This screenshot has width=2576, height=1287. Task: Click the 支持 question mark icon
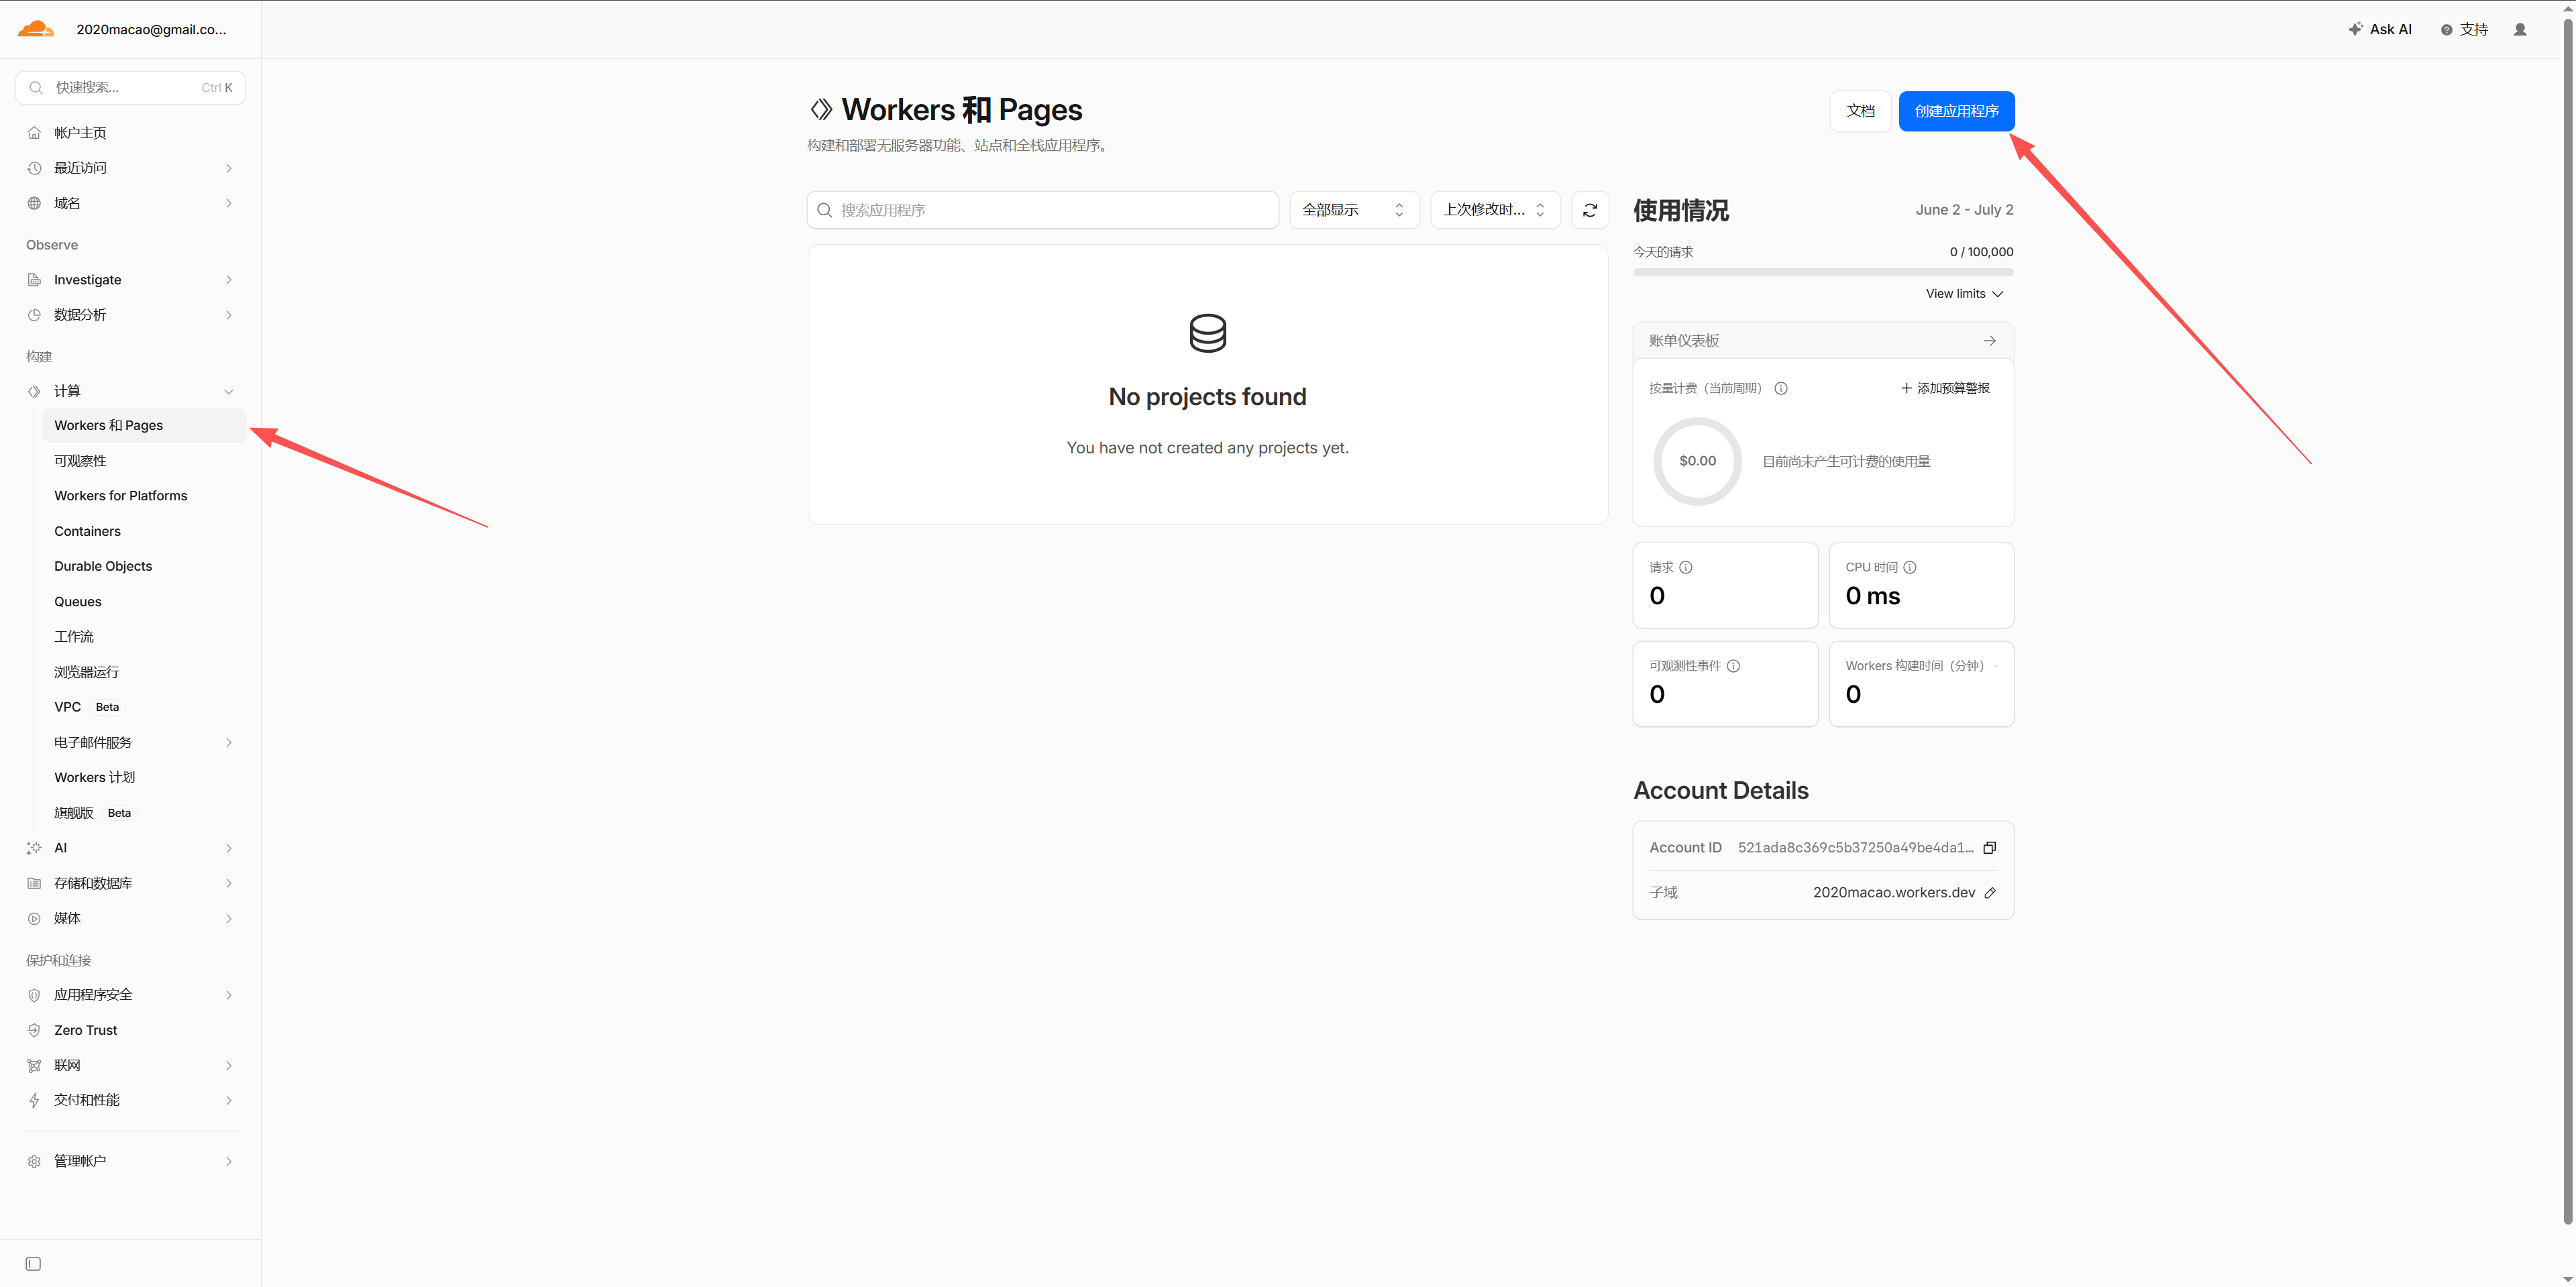pos(2446,30)
